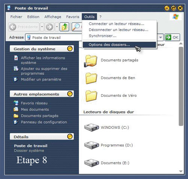Choose Options des dossiers...
Viewport: 188px width, 179px height.
tap(119, 45)
